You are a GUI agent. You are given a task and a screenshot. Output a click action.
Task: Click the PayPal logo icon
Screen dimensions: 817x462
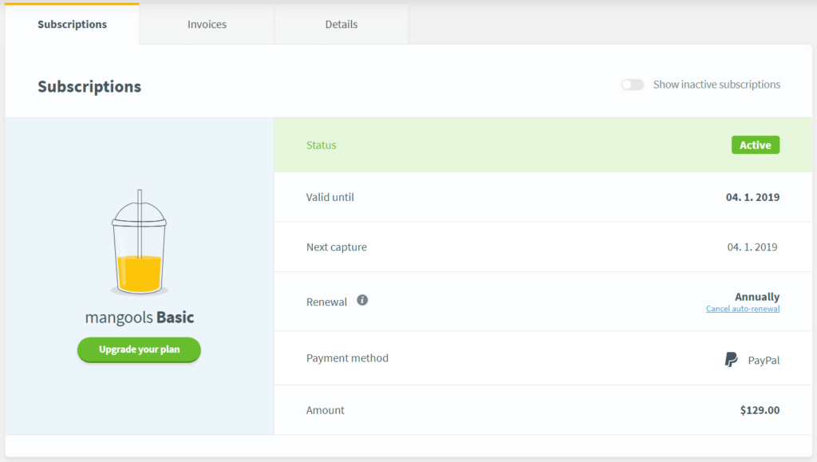731,359
